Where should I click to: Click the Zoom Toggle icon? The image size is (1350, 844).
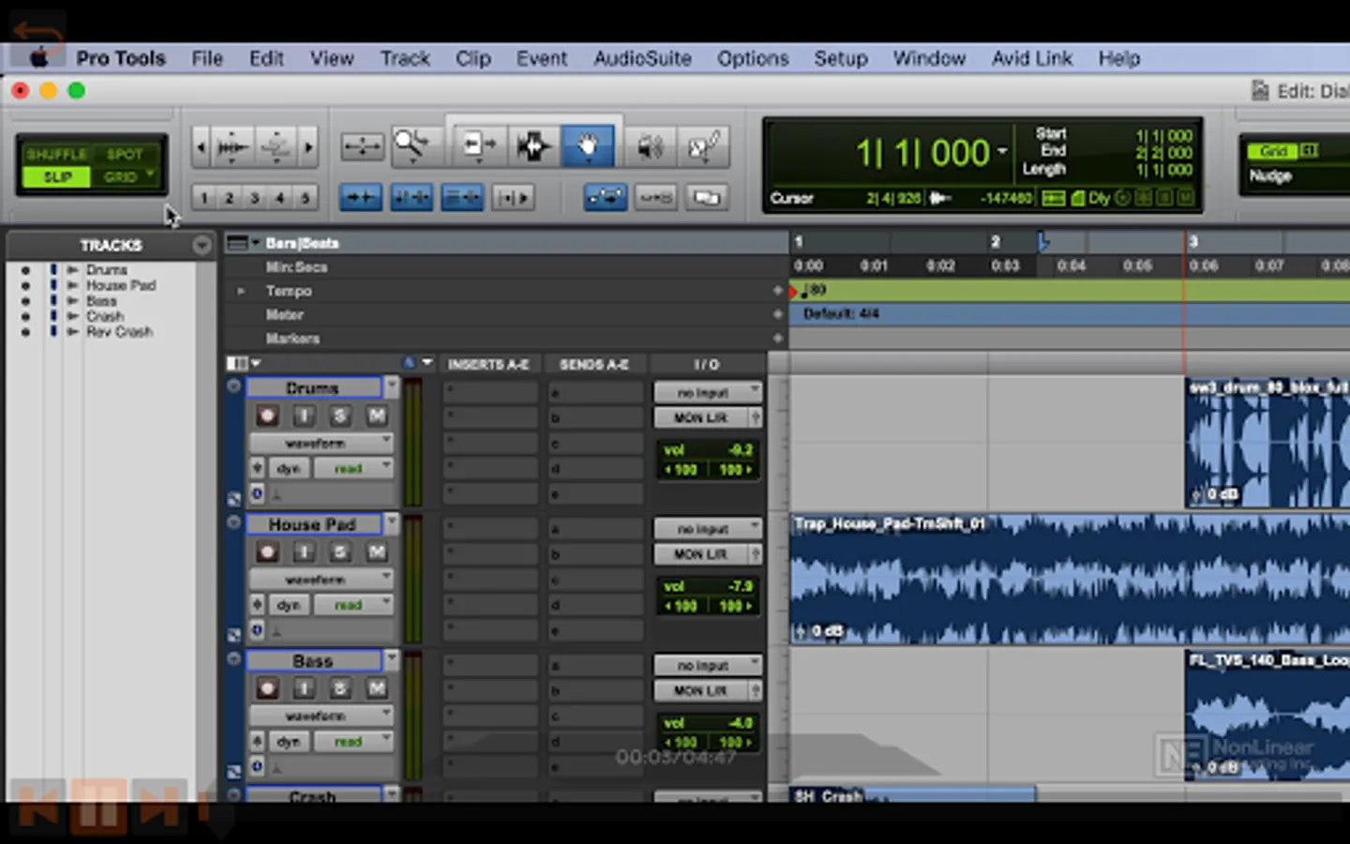362,146
